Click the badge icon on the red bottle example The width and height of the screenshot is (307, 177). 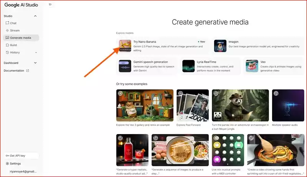click(x=120, y=138)
